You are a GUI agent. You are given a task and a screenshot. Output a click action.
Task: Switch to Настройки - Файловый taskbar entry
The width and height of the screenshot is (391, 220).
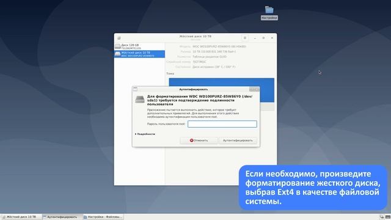pos(103,217)
